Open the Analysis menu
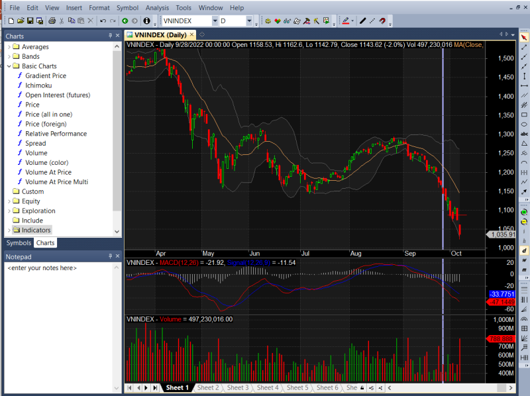Screen dimensions: 530x396 pyautogui.click(x=157, y=8)
